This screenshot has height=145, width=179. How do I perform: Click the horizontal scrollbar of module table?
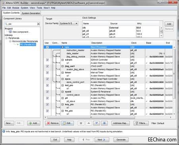[91, 118]
